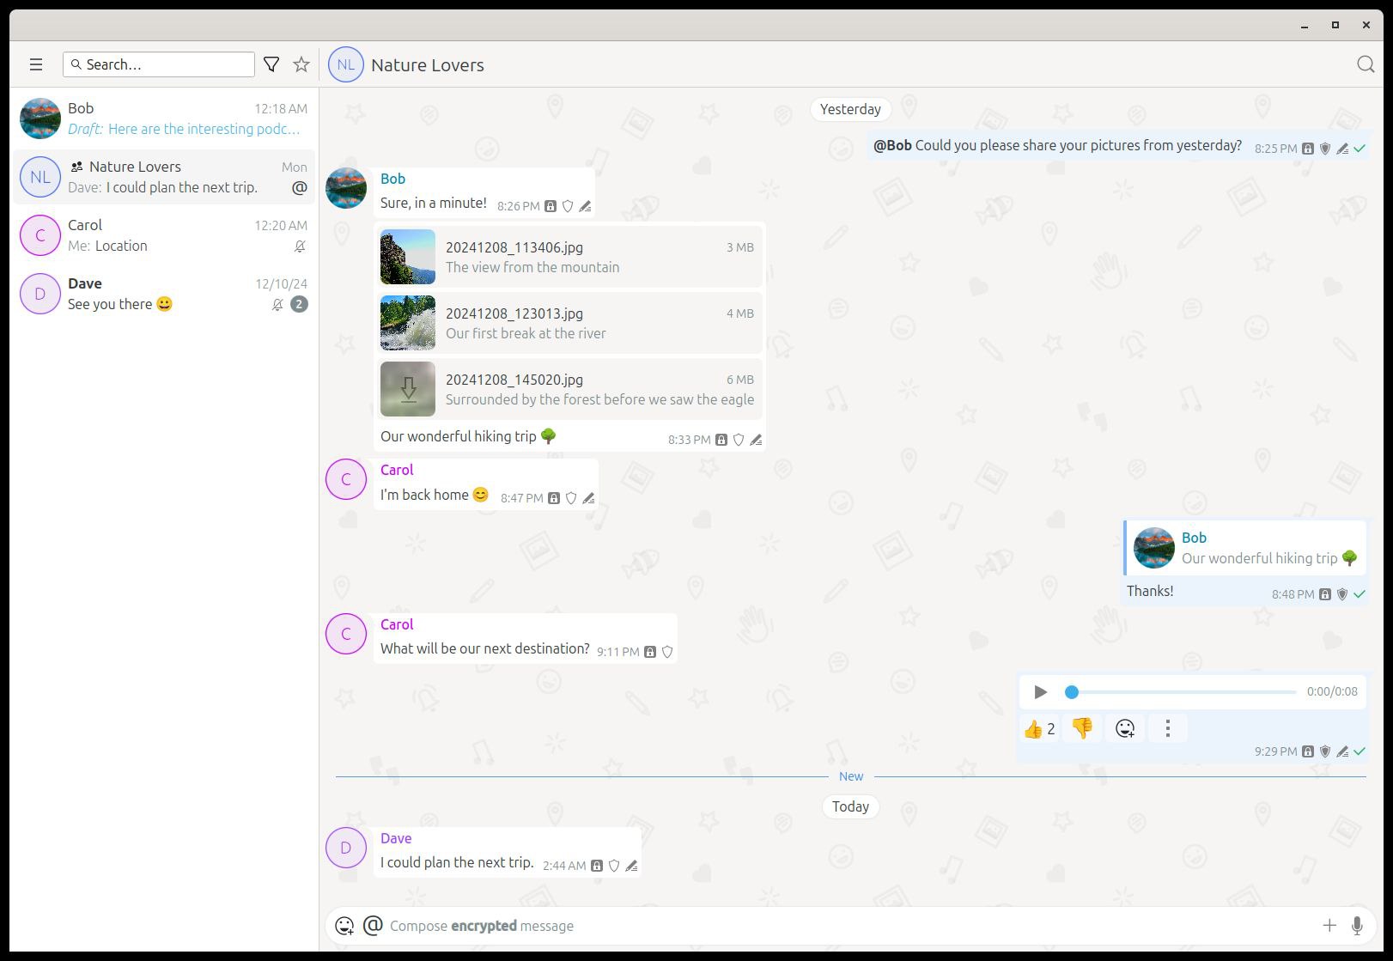This screenshot has height=961, width=1393.
Task: Open the chat filter funnel icon
Action: click(271, 64)
